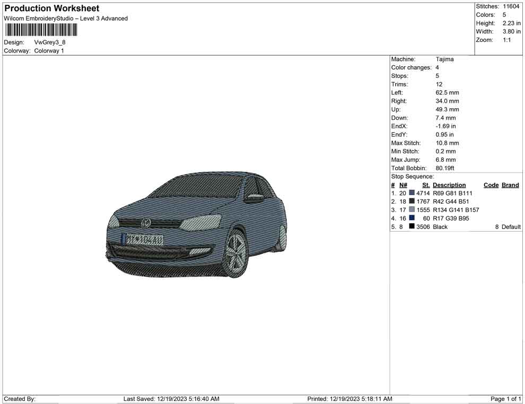Switch to the Code column
This screenshot has width=525, height=404.
[x=491, y=185]
